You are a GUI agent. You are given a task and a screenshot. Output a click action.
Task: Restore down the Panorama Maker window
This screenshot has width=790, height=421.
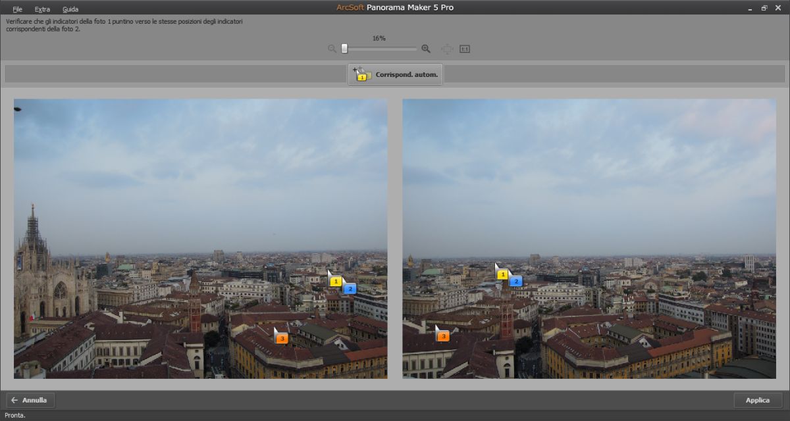pyautogui.click(x=764, y=8)
